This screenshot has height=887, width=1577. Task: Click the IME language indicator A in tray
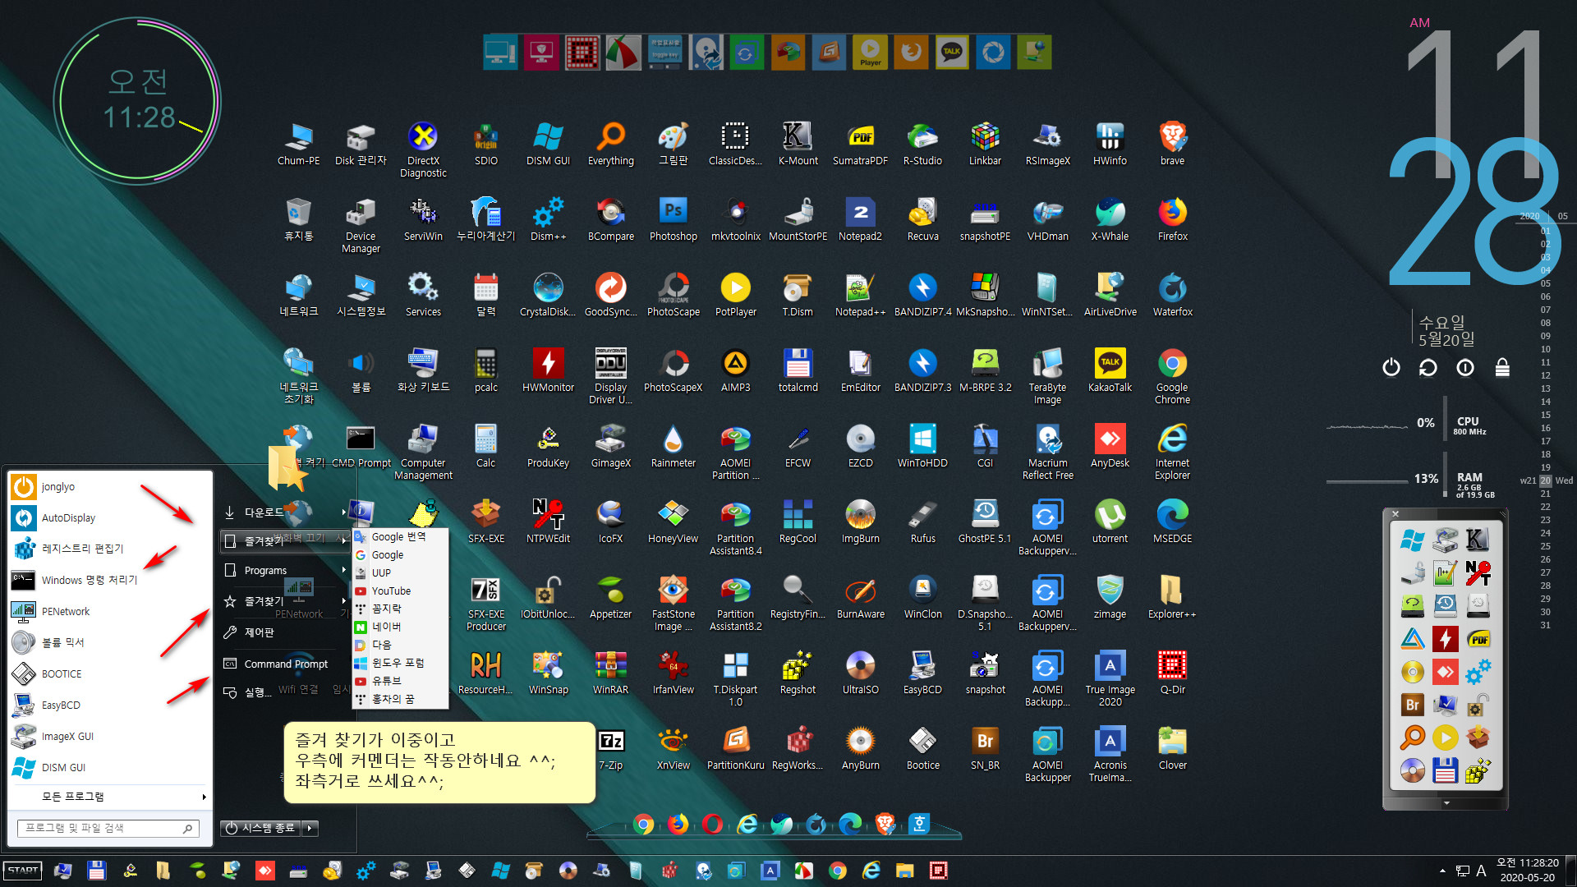pyautogui.click(x=1481, y=871)
